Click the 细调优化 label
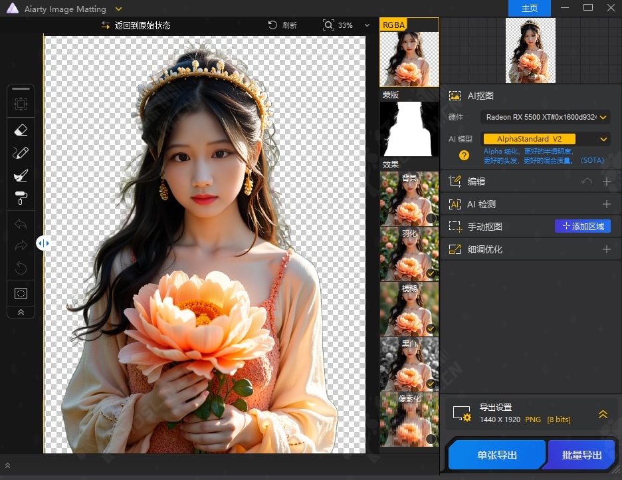 484,249
